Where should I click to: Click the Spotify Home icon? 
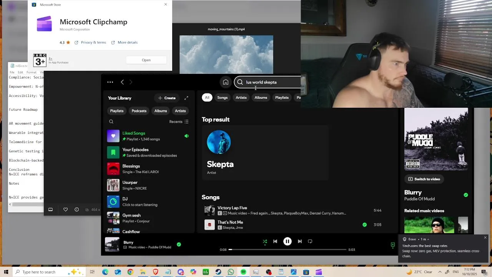pos(226,82)
